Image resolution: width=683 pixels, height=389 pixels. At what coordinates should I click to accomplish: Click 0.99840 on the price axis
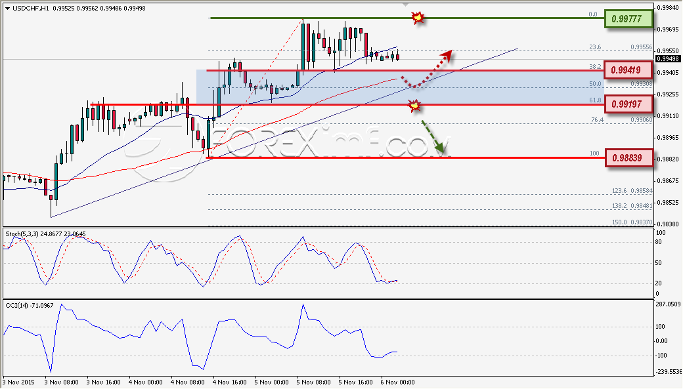point(668,7)
